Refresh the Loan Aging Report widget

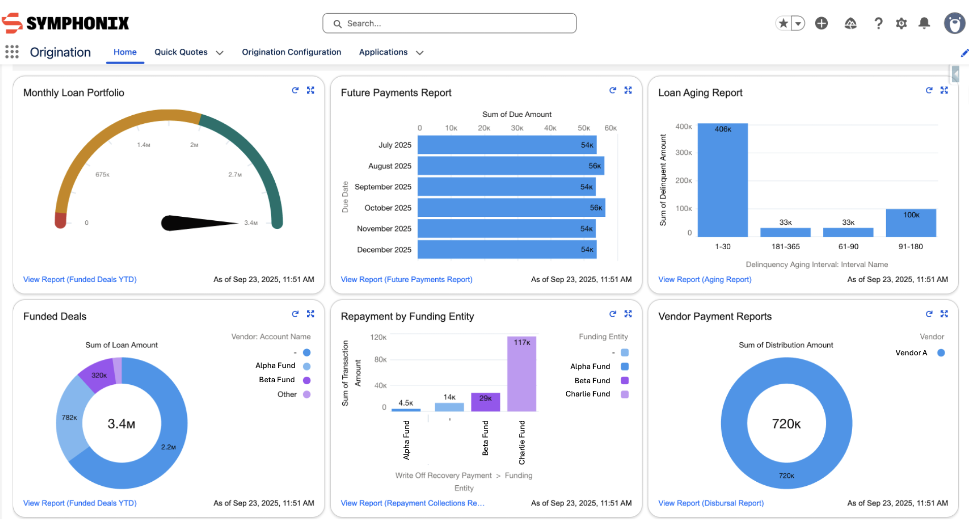click(x=929, y=90)
